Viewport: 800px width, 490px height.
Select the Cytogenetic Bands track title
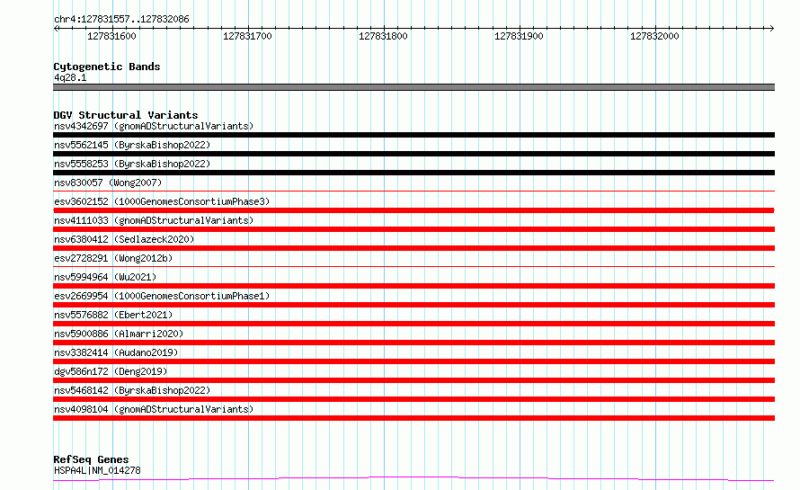[107, 67]
